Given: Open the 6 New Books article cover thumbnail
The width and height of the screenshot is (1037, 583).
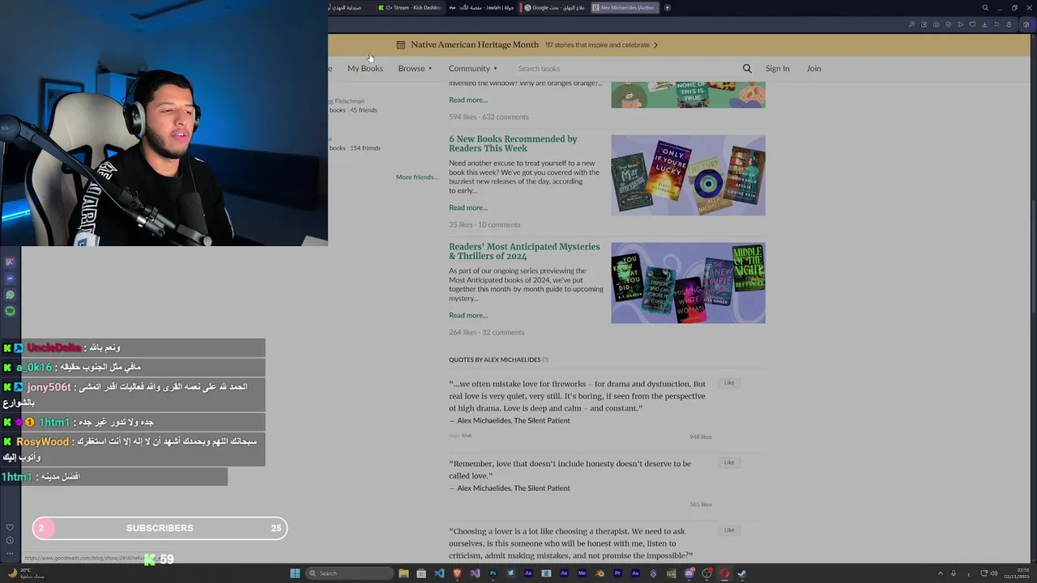Looking at the screenshot, I should pos(688,175).
